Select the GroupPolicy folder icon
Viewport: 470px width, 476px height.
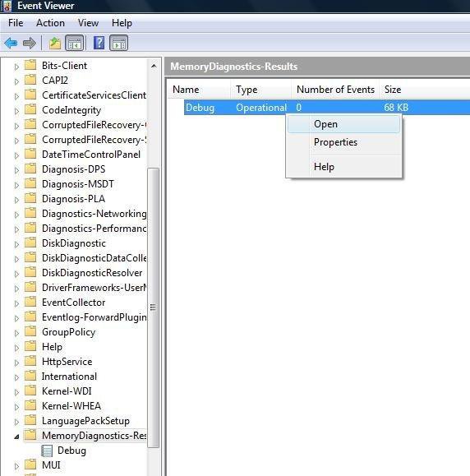[30, 331]
